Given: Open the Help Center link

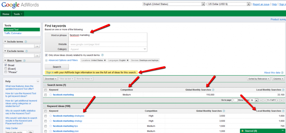Looking at the screenshot, I should [x=12, y=128].
